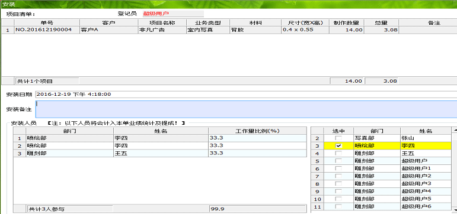Click the 工作量比例(%) column header
Viewport: 457px width, 214px height.
click(257, 131)
